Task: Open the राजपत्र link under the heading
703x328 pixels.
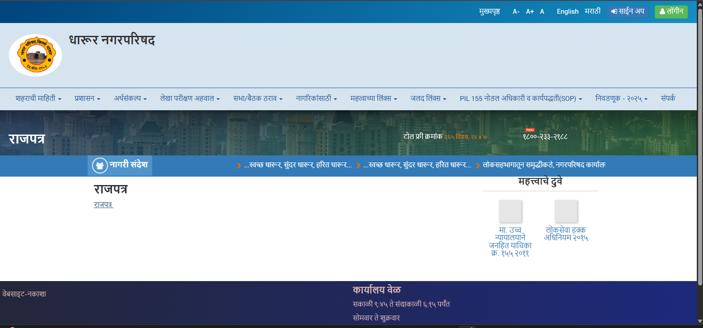Action: (103, 205)
